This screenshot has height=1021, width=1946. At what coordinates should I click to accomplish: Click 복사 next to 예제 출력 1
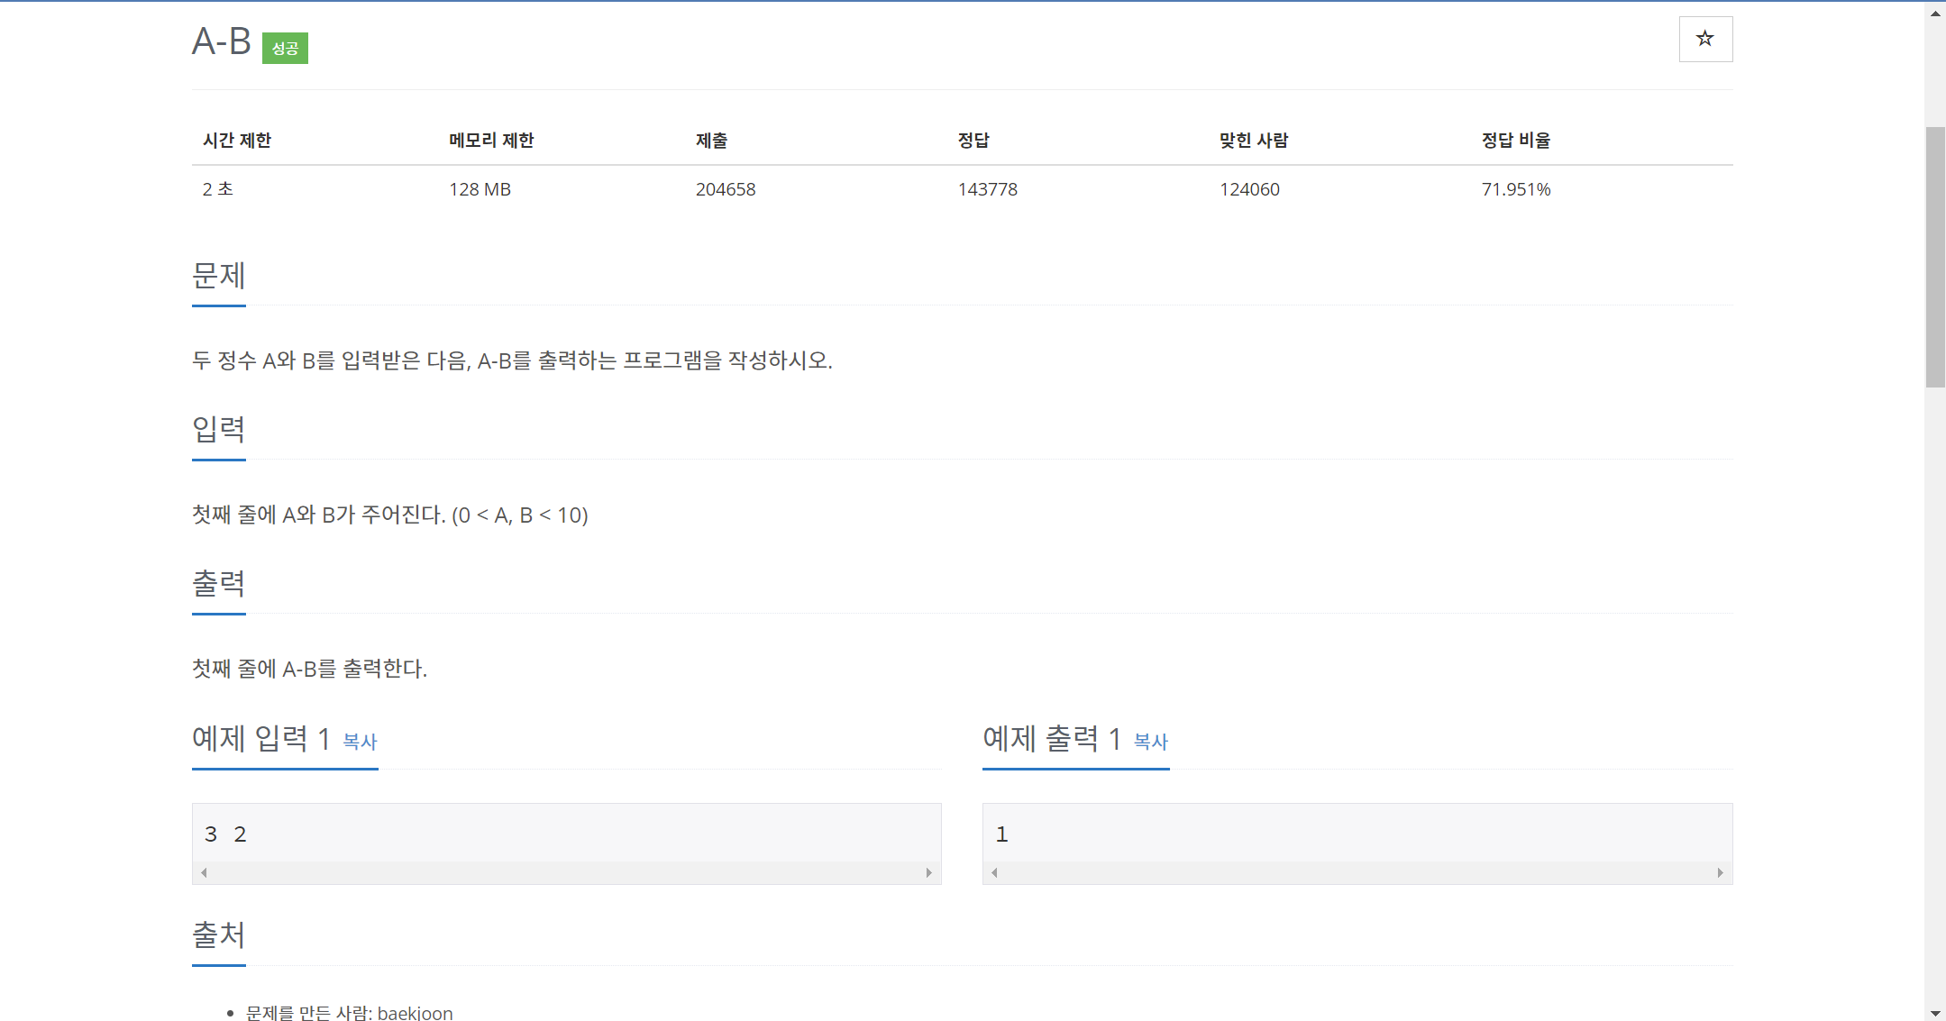click(x=1150, y=742)
